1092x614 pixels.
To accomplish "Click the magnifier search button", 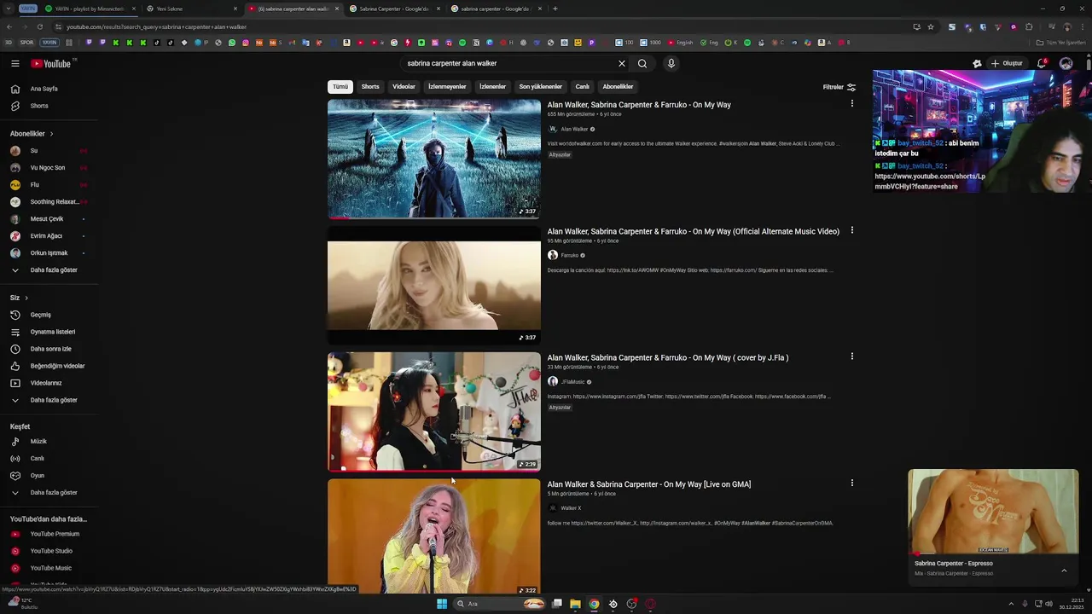I will tap(642, 63).
